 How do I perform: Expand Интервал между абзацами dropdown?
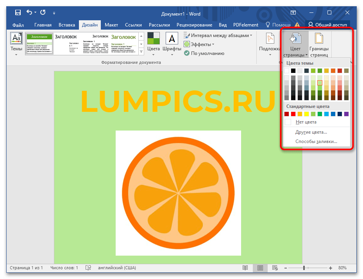coord(218,35)
